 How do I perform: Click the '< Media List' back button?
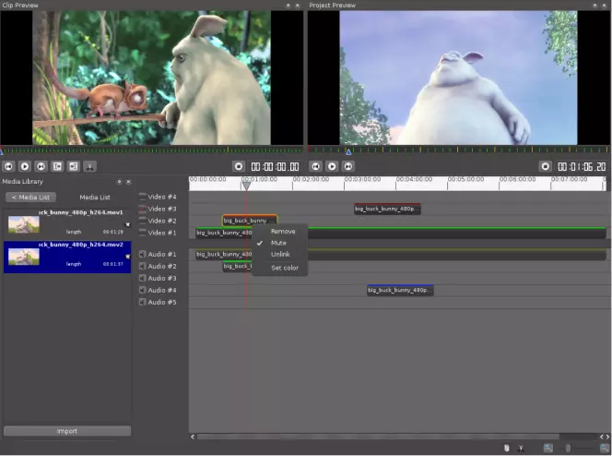point(30,198)
